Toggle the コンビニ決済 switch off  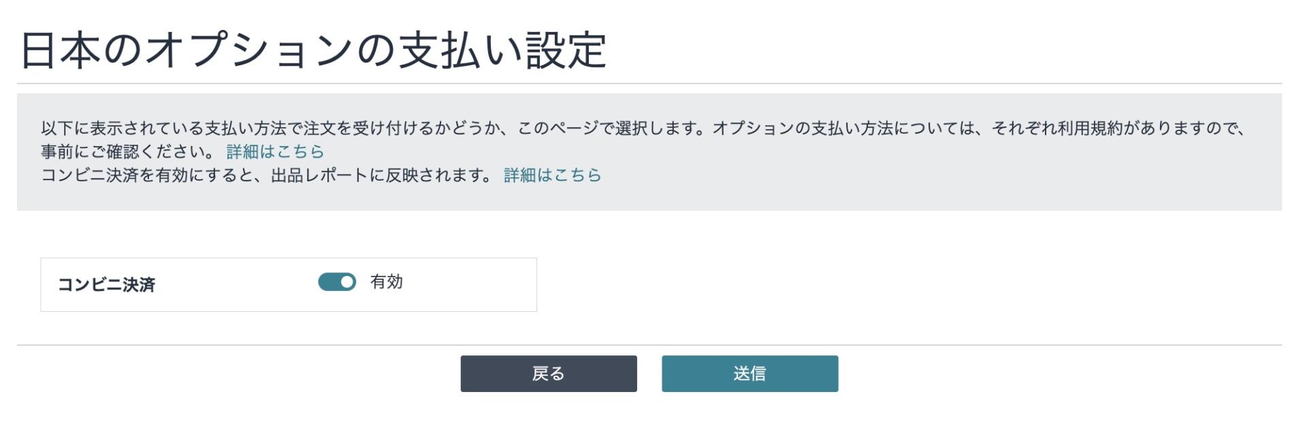pyautogui.click(x=337, y=282)
